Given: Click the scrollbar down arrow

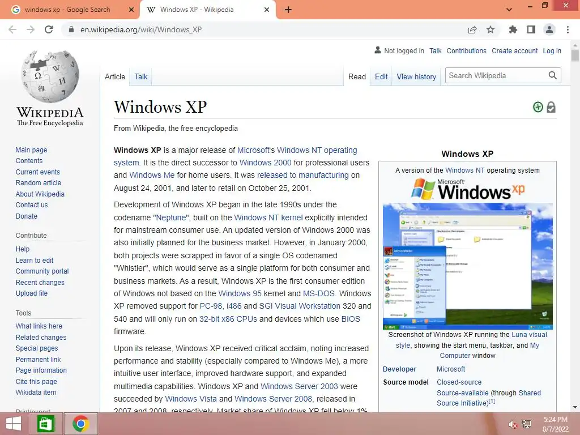Looking at the screenshot, I should (575, 407).
